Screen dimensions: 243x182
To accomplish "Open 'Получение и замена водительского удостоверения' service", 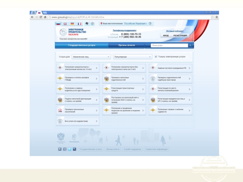I will click(78, 89).
